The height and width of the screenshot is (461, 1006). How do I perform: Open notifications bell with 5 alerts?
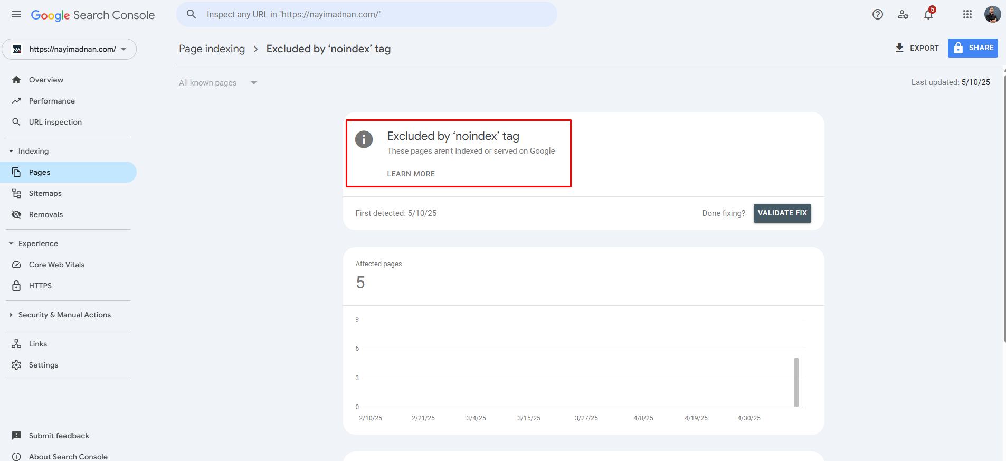(929, 14)
